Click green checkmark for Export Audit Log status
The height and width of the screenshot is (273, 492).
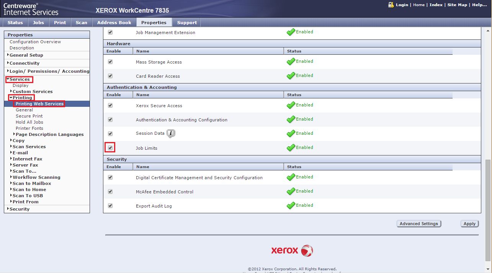(x=291, y=206)
